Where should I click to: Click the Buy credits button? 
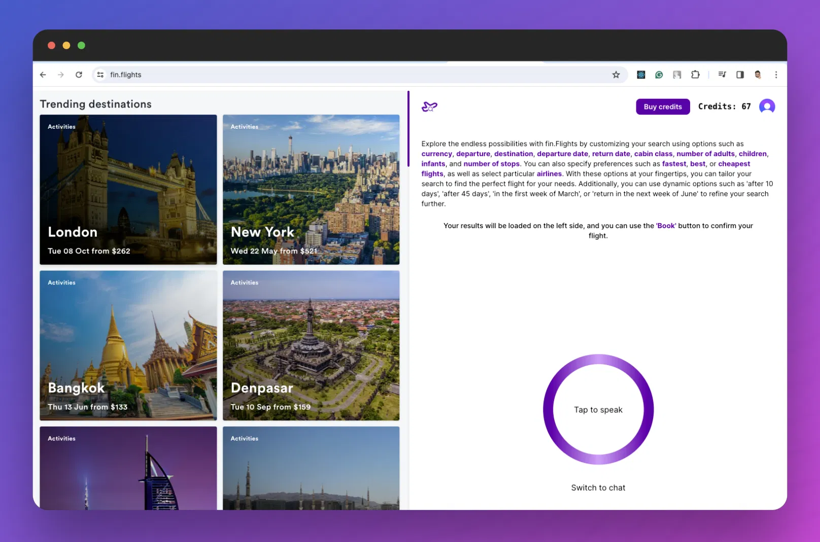pyautogui.click(x=662, y=107)
